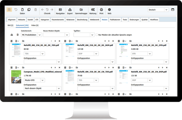Go back with Chronik left arrow
Image resolution: width=182 pixels, height=120 pixels.
pos(42,10)
